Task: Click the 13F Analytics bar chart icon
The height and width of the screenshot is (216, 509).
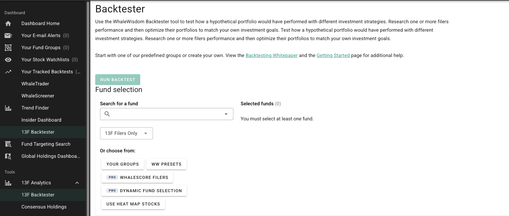Action: (8, 183)
